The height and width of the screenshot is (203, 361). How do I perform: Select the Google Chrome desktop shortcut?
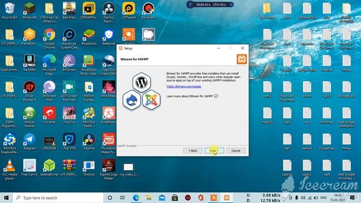49,39
